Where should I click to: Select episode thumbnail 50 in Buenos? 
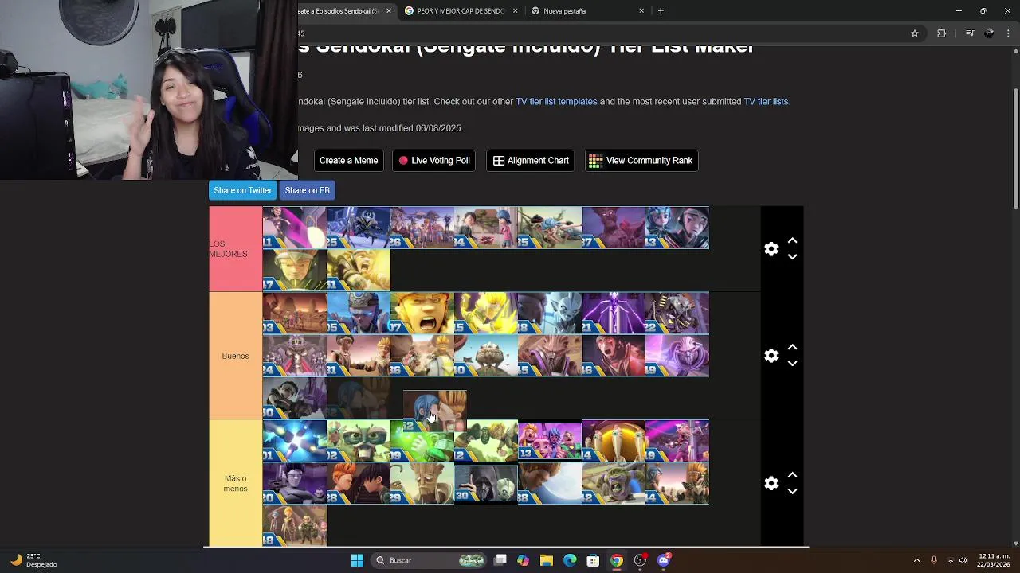coord(295,397)
